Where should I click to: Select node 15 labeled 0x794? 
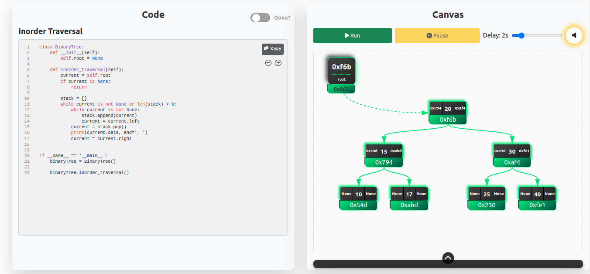384,155
